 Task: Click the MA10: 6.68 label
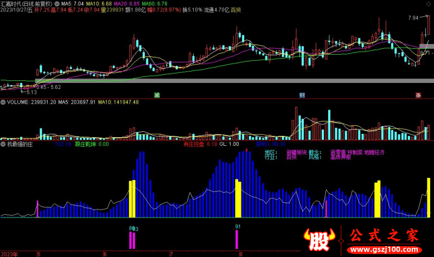coord(99,4)
